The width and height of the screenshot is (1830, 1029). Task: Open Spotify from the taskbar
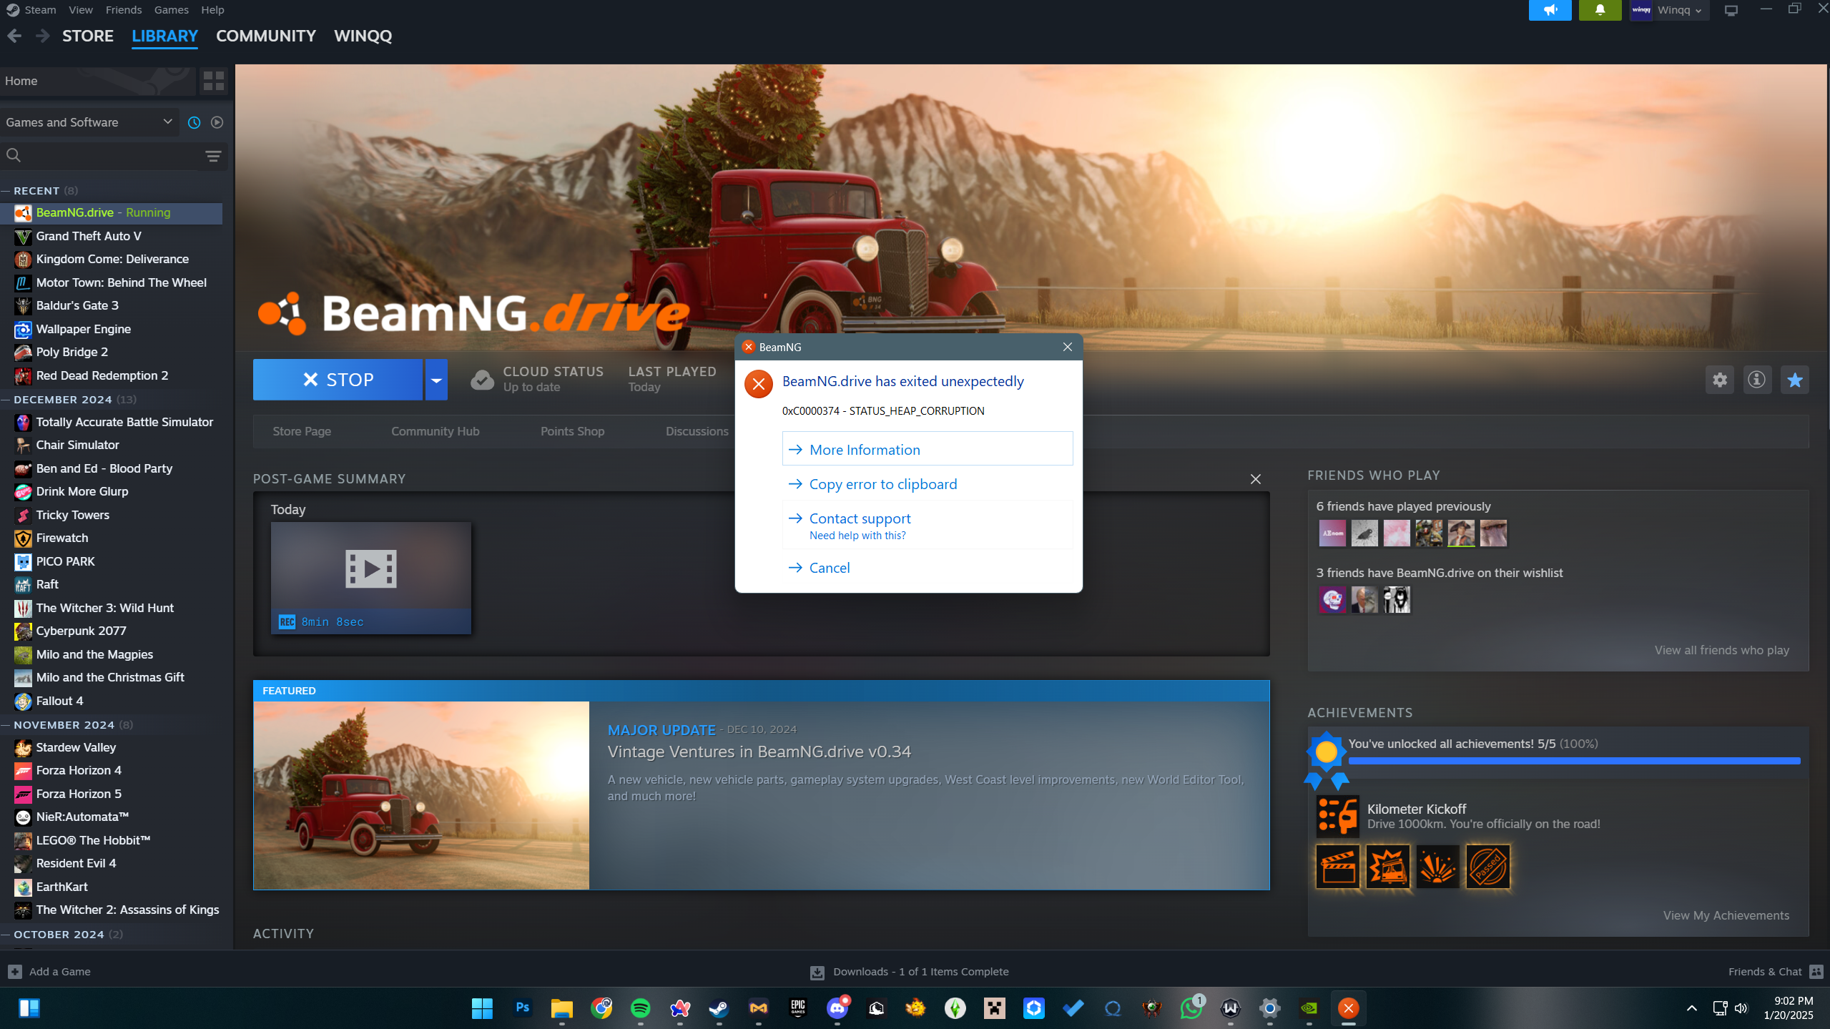[x=640, y=1008]
